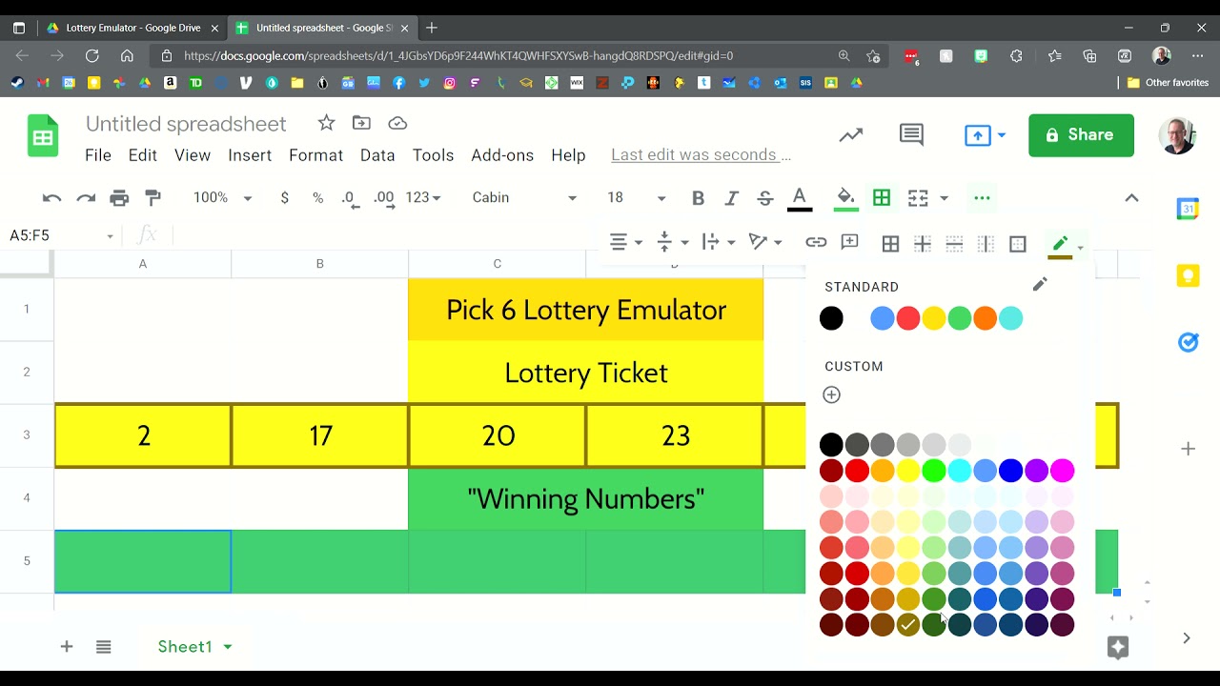Image resolution: width=1220 pixels, height=686 pixels.
Task: Open the zoom 100% dropdown
Action: tap(222, 198)
